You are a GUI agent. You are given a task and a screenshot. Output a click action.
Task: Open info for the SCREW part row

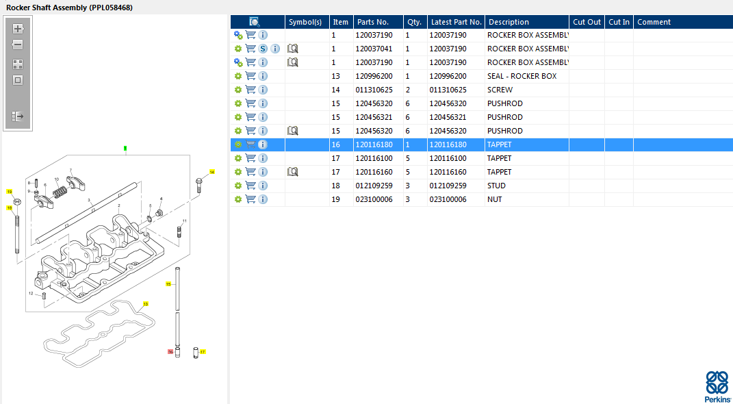click(263, 90)
